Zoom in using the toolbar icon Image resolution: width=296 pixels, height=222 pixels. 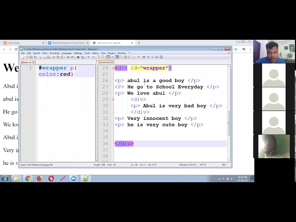pos(88,57)
